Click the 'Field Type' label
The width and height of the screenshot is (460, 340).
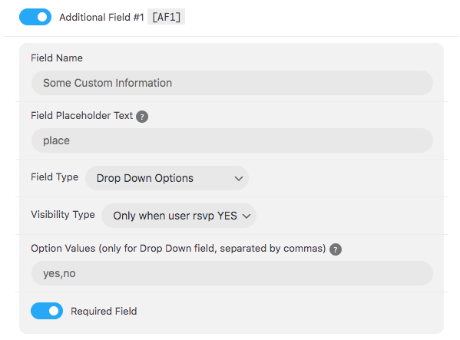pos(55,177)
